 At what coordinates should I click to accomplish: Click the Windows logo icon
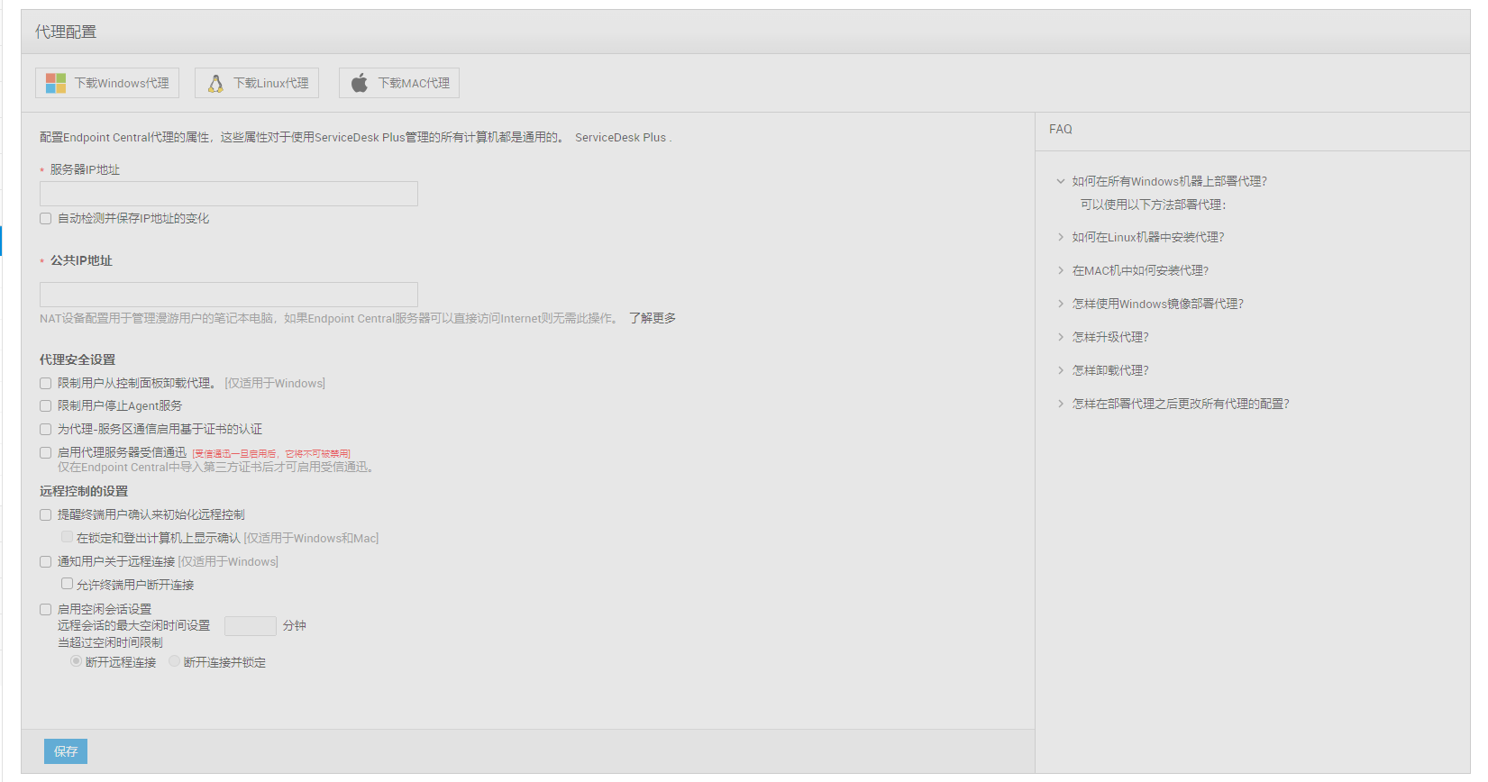pyautogui.click(x=56, y=83)
